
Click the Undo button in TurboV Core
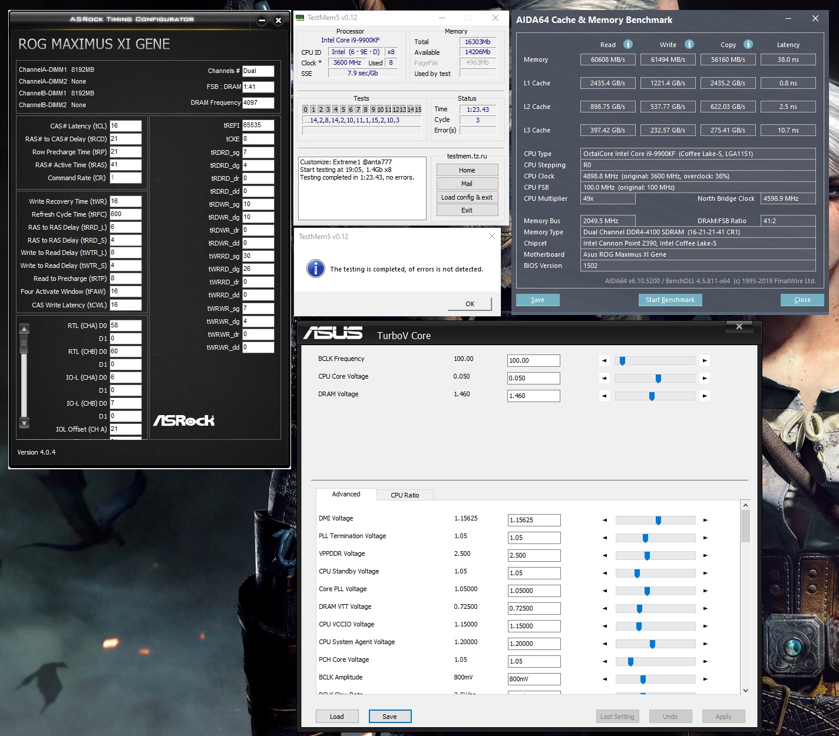[670, 717]
